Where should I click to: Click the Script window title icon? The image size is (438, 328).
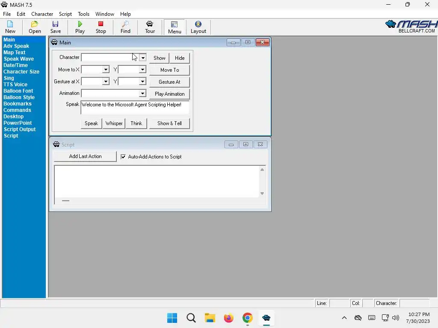click(56, 144)
